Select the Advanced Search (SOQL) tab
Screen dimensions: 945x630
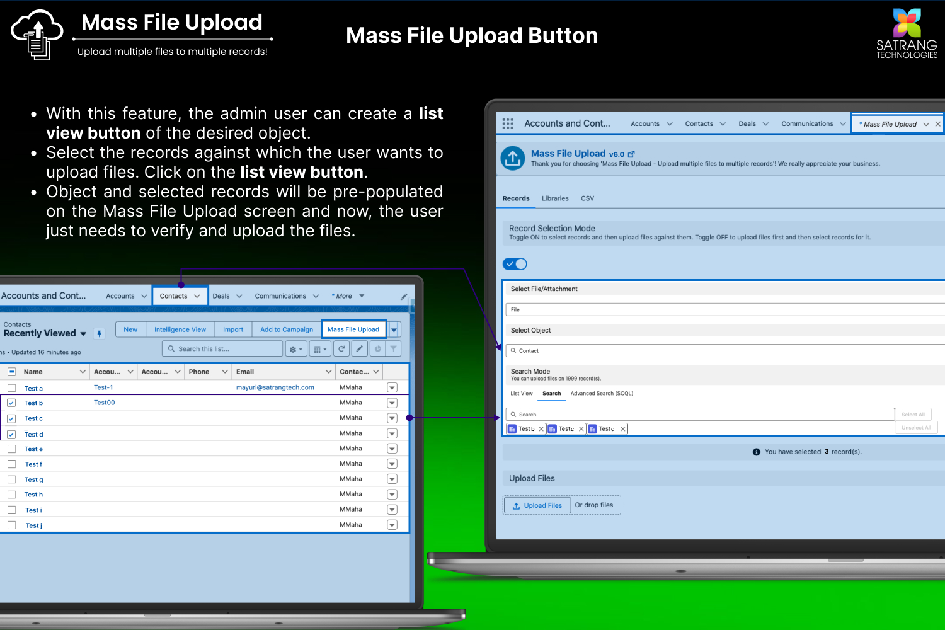coord(602,394)
